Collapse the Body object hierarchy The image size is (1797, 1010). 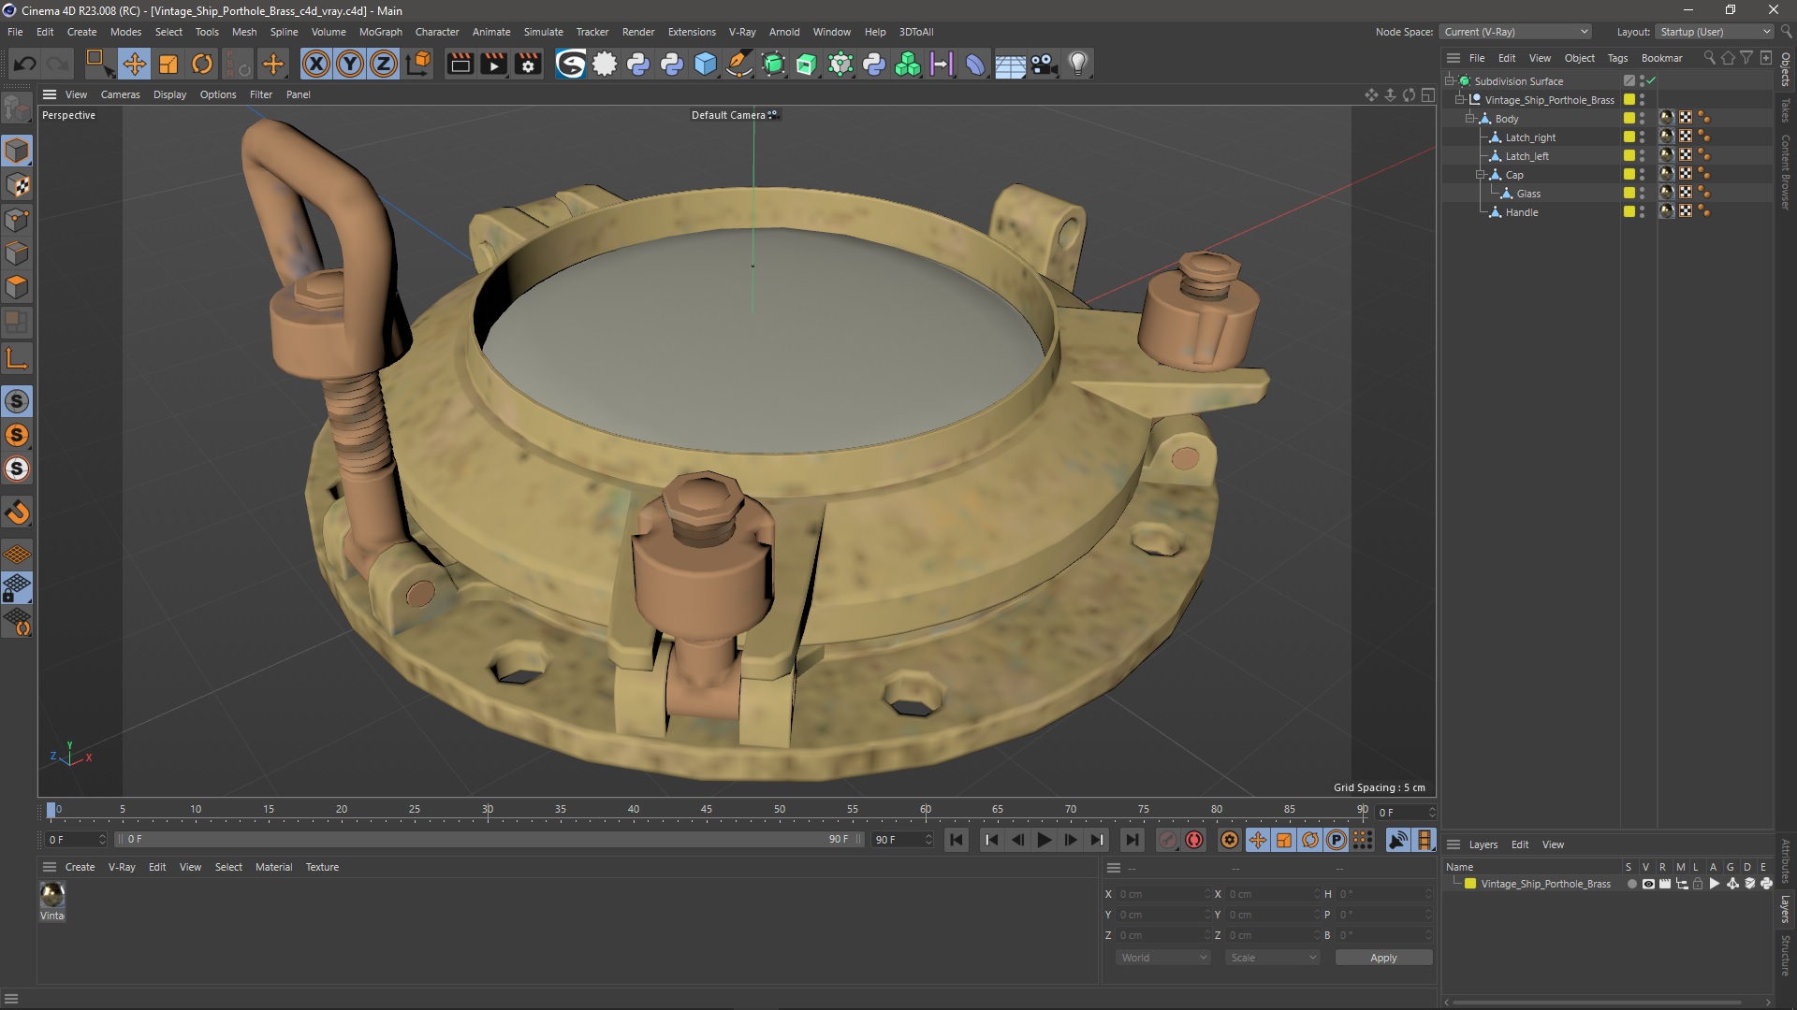(x=1470, y=119)
